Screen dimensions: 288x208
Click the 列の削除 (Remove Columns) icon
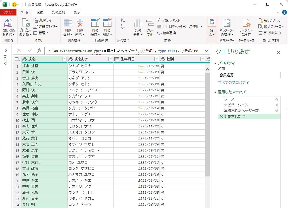point(79,24)
